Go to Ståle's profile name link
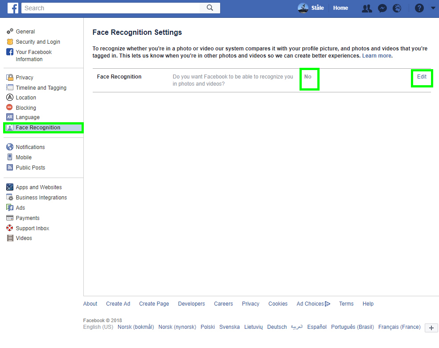Screen dimensions: 439x348 [317, 8]
